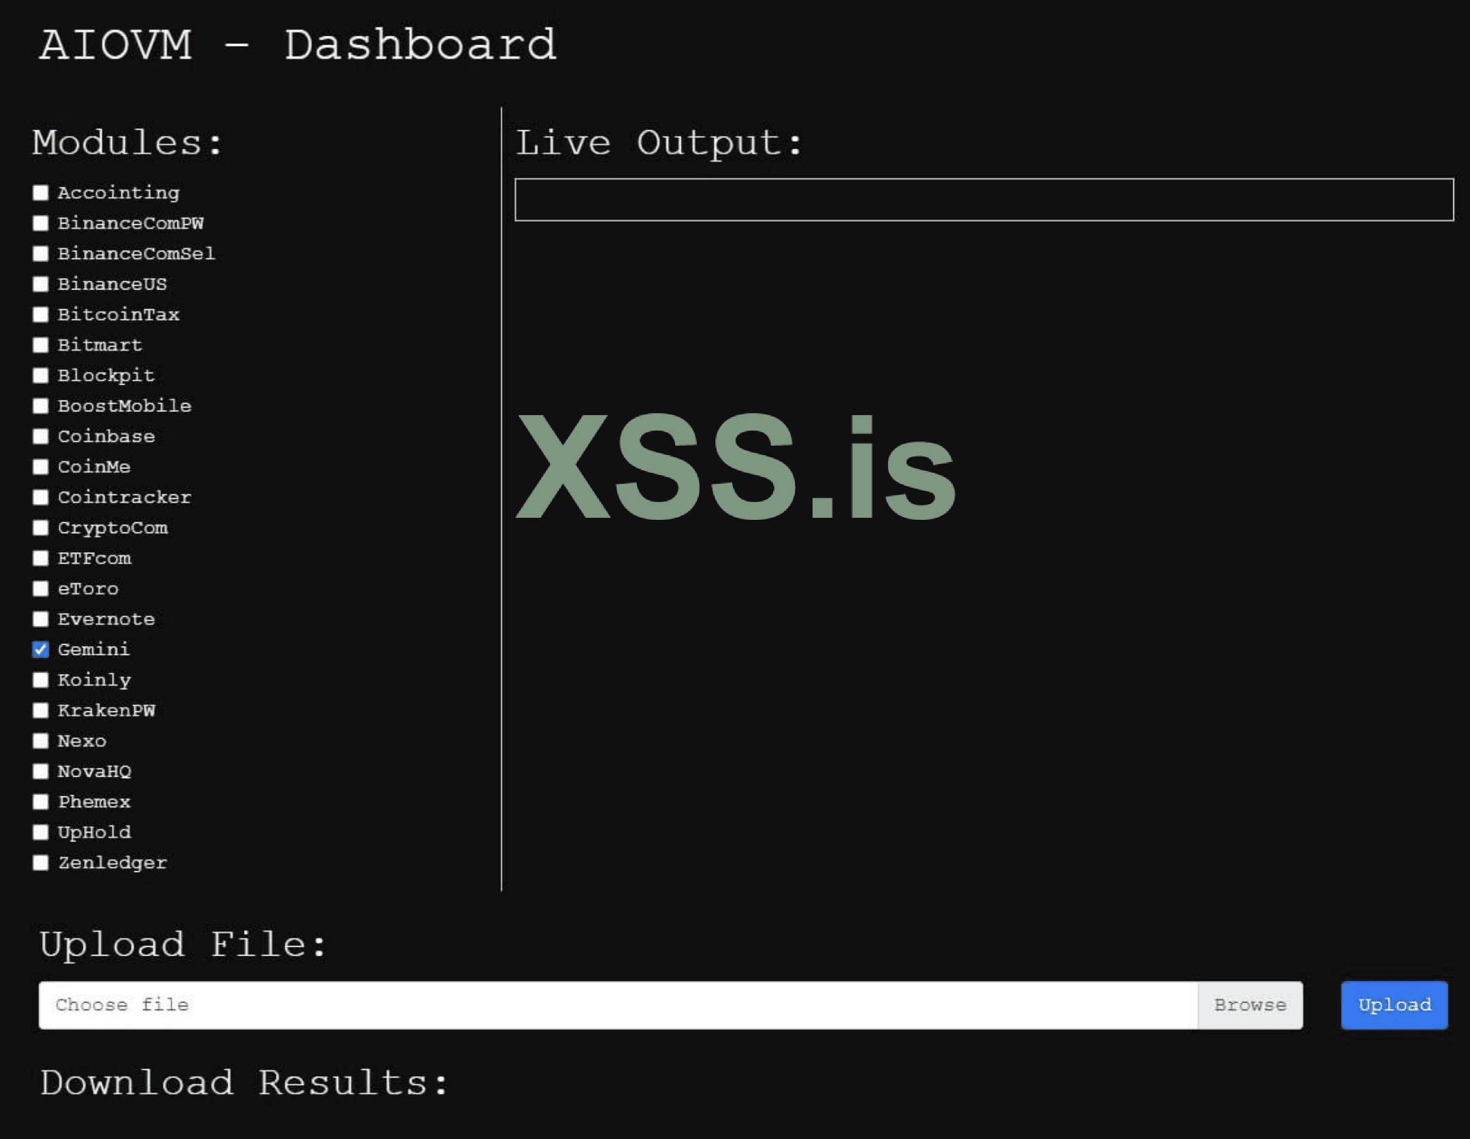Tick the Phemex checkbox

[41, 802]
